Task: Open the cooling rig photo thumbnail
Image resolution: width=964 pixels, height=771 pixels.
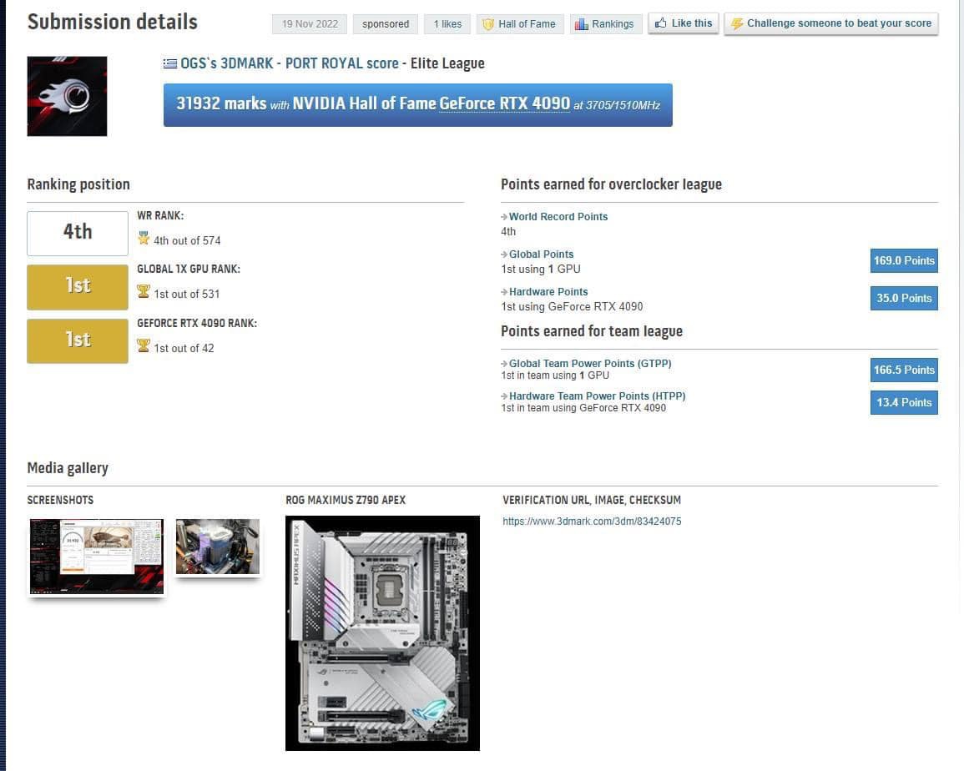Action: coord(218,547)
